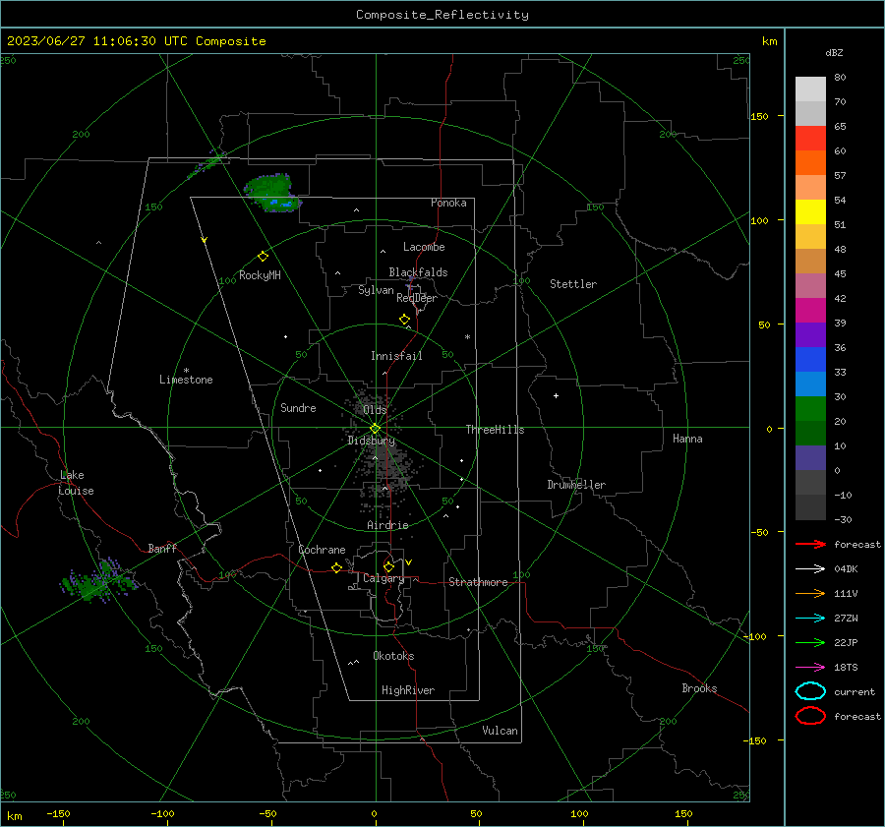Click the white 04DK arrow legend icon

pyautogui.click(x=810, y=568)
